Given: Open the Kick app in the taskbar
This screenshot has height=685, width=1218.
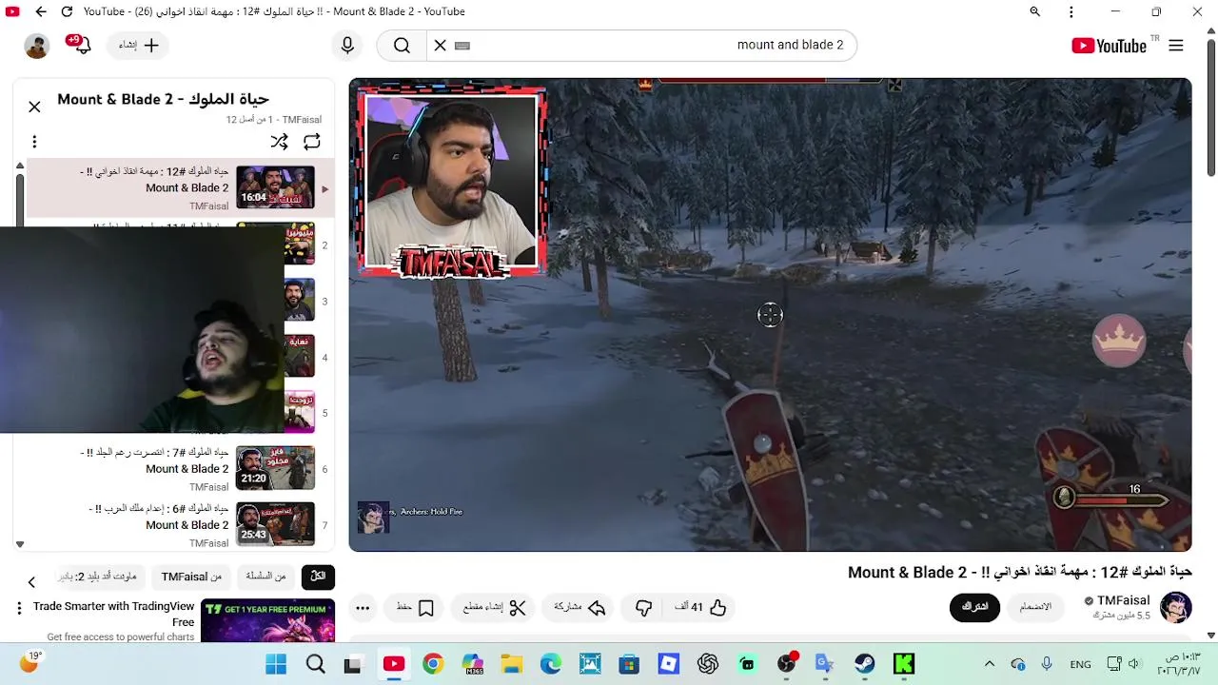Looking at the screenshot, I should 904,664.
